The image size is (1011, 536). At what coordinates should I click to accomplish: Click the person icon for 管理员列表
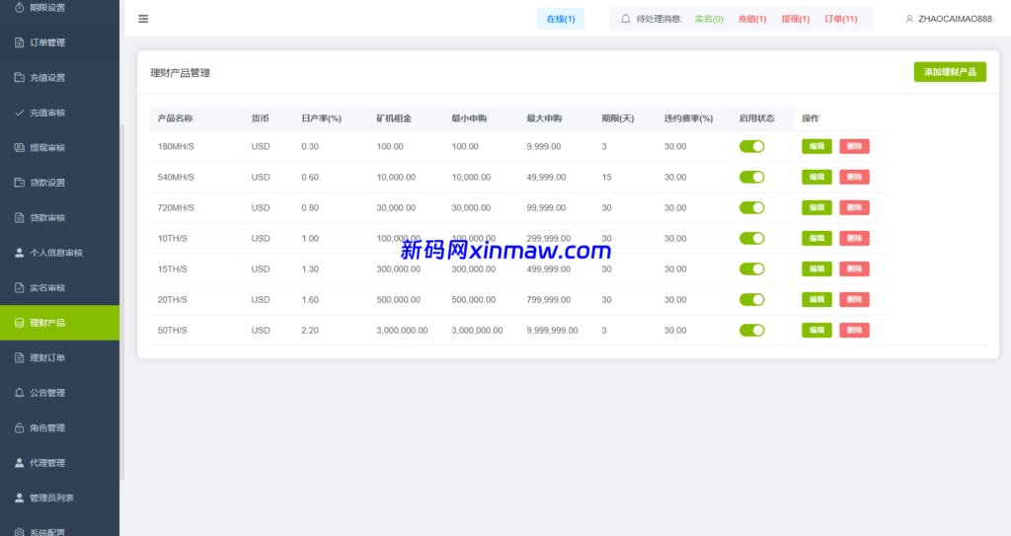point(20,498)
